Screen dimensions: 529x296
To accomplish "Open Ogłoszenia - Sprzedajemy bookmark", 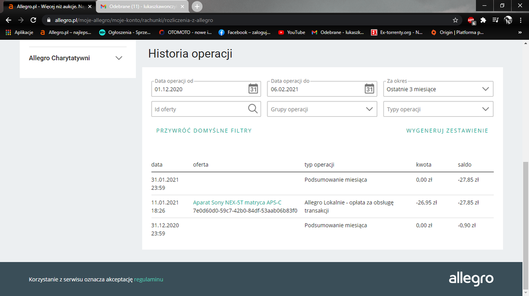I will 125,32.
